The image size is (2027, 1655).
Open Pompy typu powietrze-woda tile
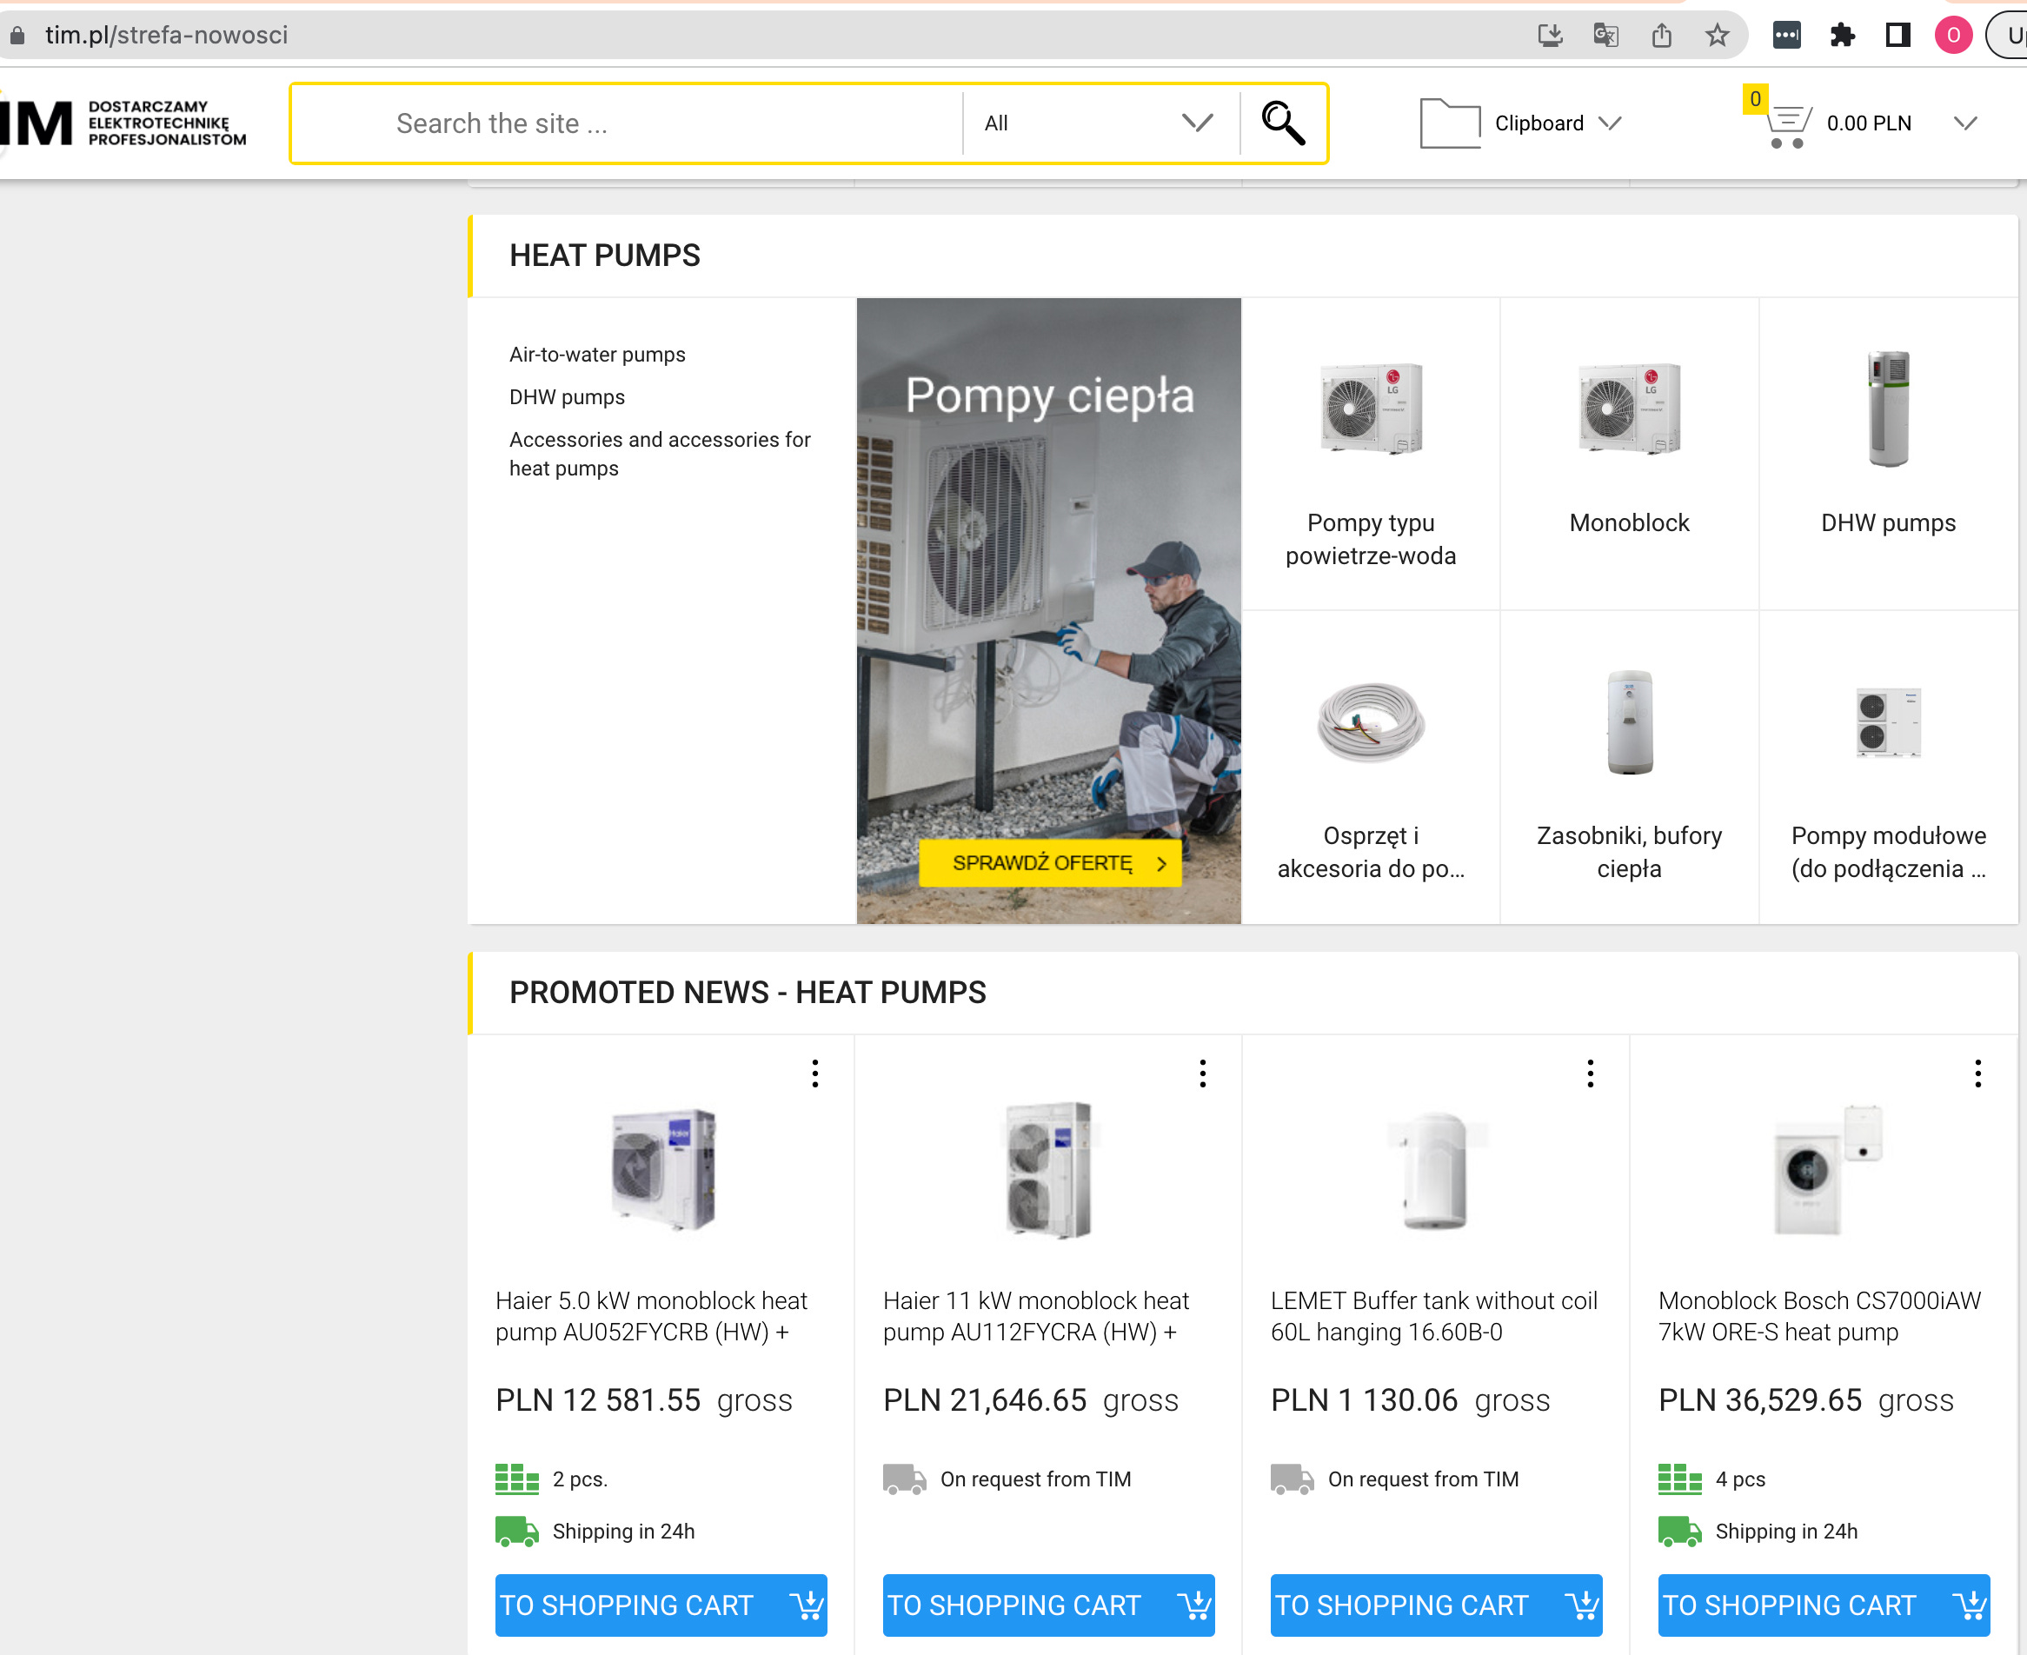pos(1370,454)
